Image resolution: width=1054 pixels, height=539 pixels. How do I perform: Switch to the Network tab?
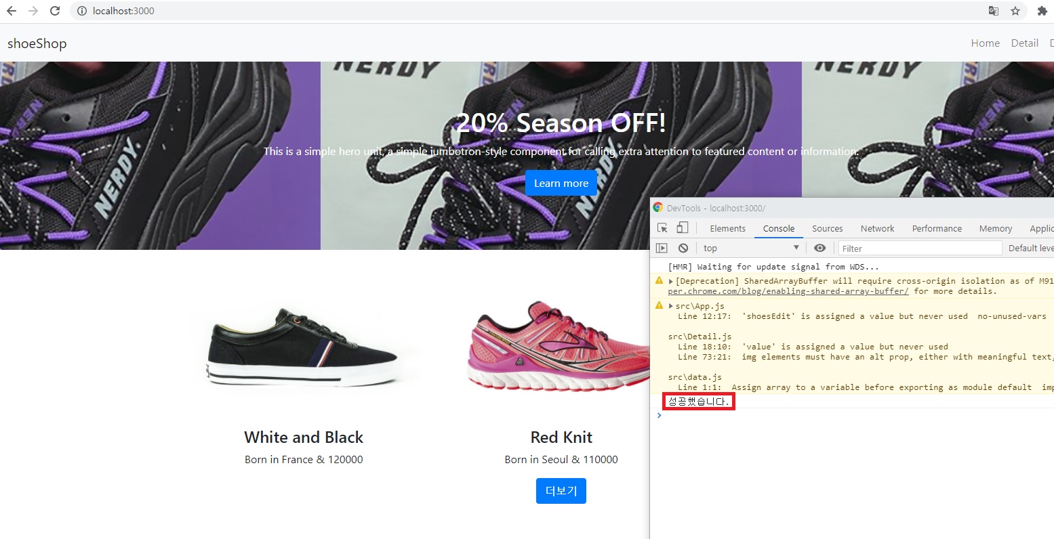click(x=877, y=228)
